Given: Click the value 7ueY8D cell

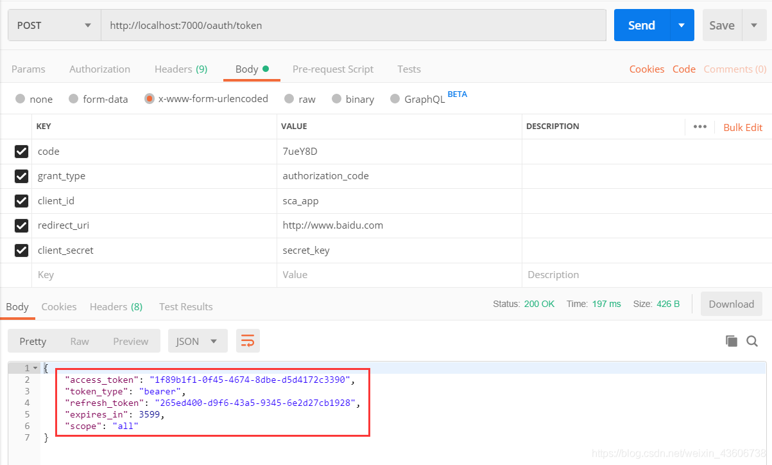Looking at the screenshot, I should (x=399, y=152).
